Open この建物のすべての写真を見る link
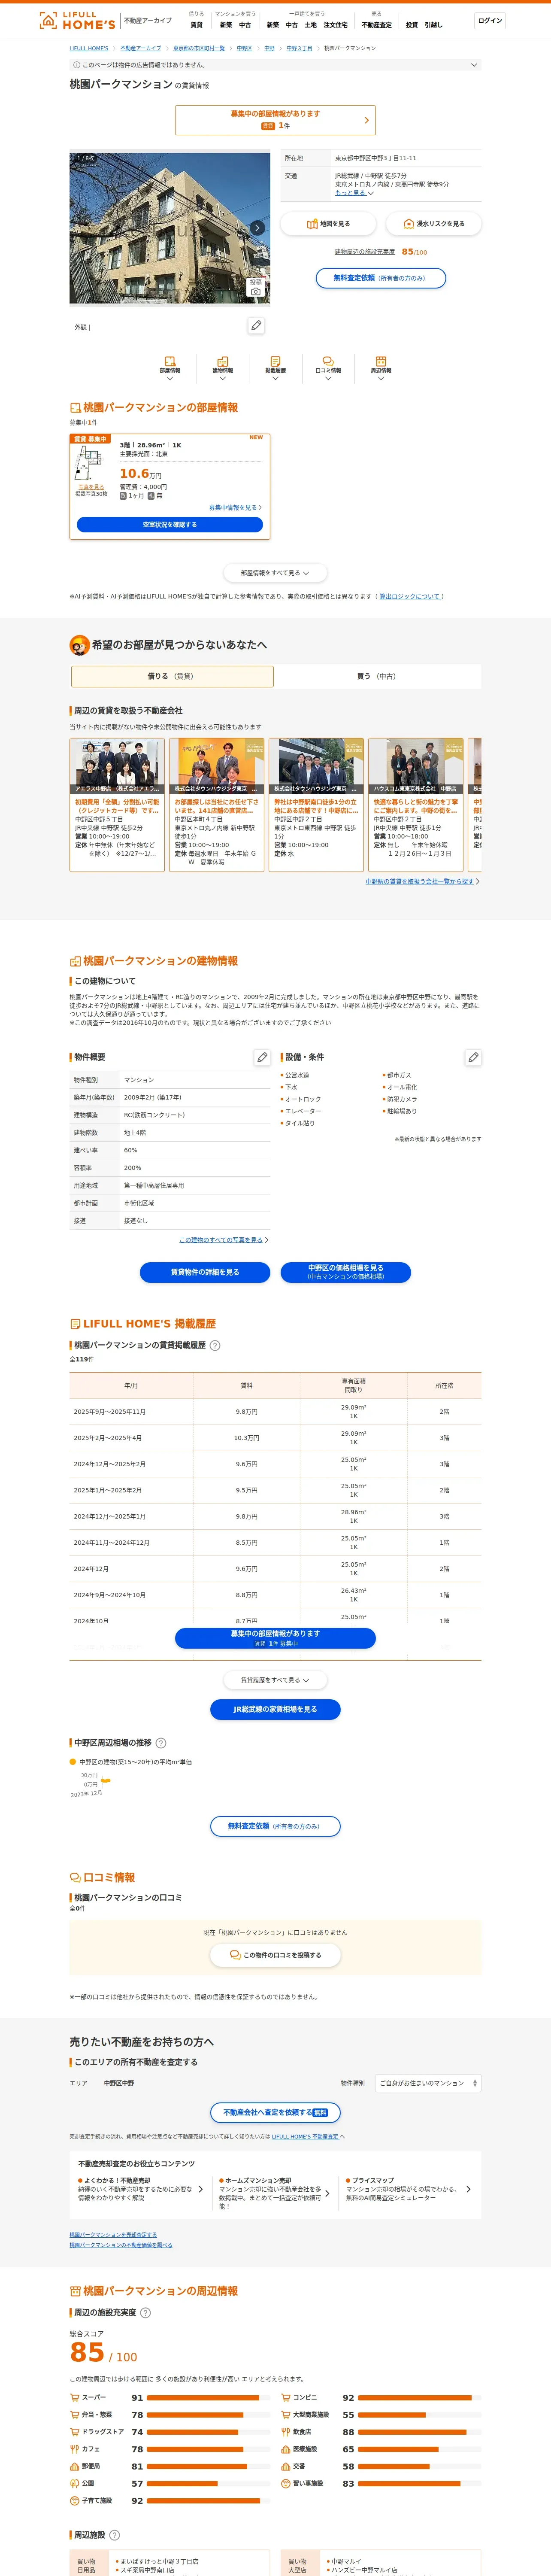Screen dimensions: 551x2576 [223, 1240]
